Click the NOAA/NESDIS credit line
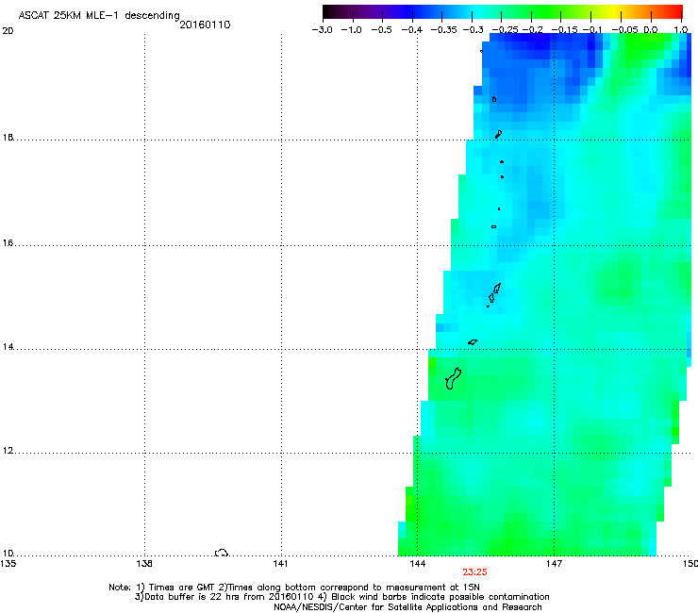Screen dimensions: 698x613 pos(407,607)
